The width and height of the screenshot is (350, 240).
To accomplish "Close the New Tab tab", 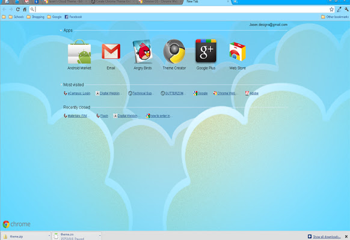I will pos(228,2).
